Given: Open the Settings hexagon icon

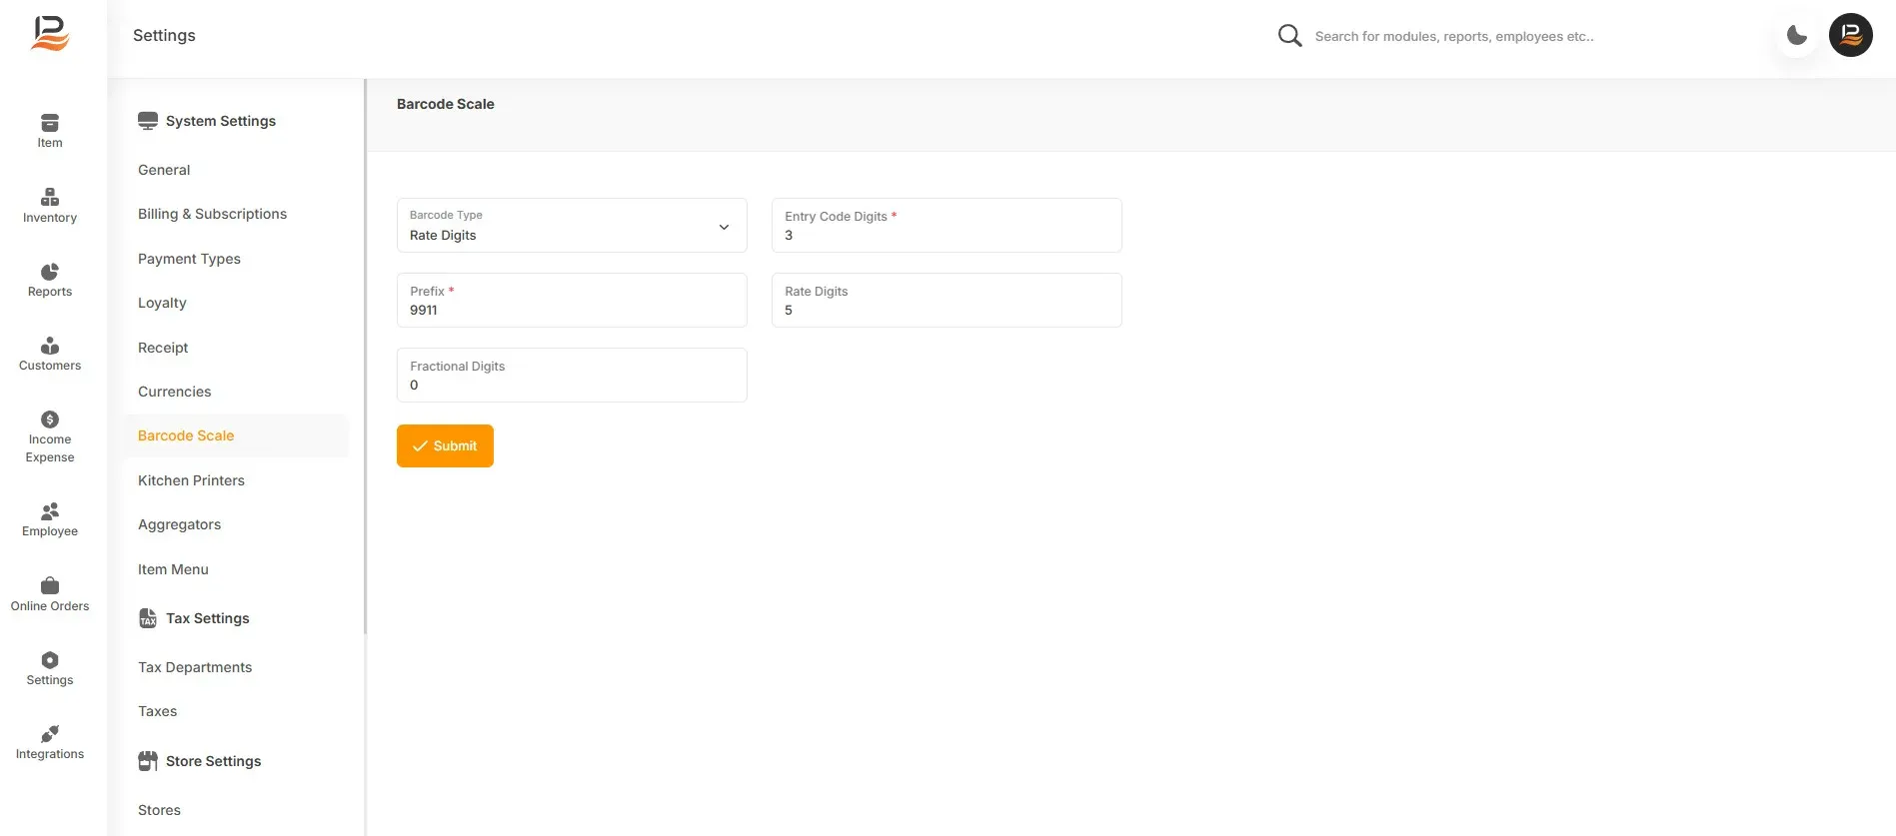Looking at the screenshot, I should pyautogui.click(x=50, y=660).
